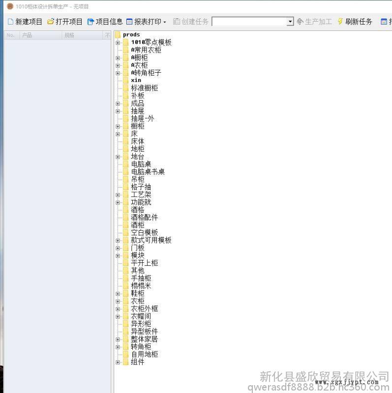Click the 生产加工 production icon
The height and width of the screenshot is (393, 392).
coord(300,22)
